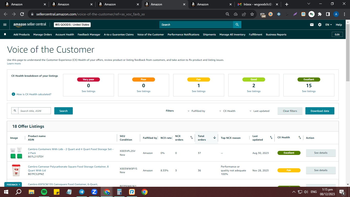Viewport: 350px width, 197px height.
Task: Click the thumbnail of Cambro Containers With Lids
Action: (16, 153)
